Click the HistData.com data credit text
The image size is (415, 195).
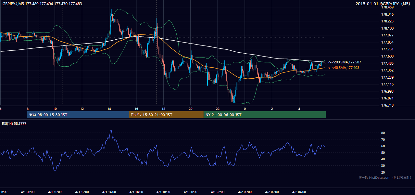click(385, 177)
